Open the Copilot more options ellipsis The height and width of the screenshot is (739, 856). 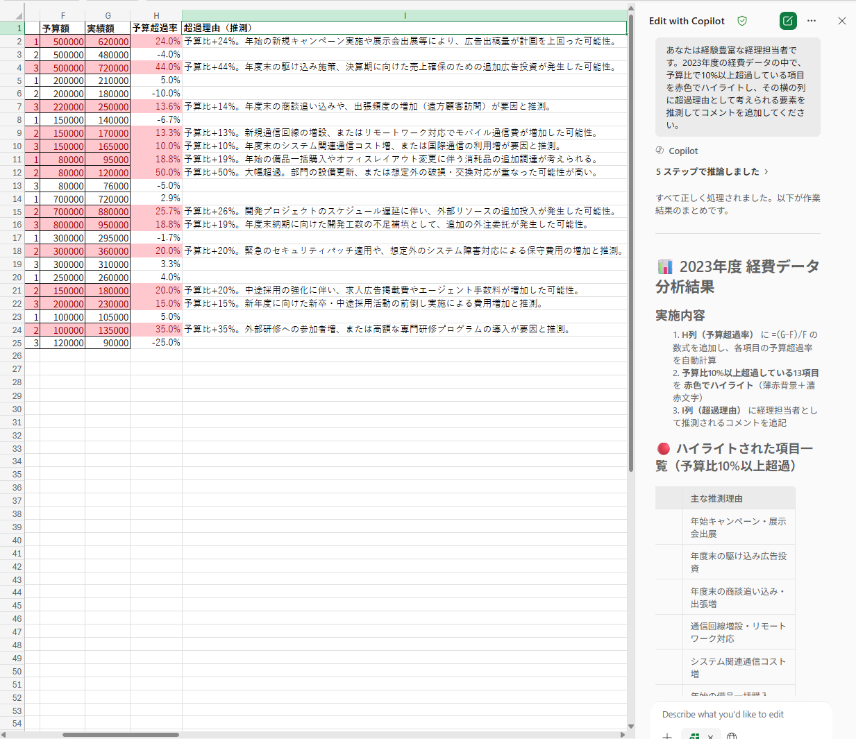click(812, 21)
